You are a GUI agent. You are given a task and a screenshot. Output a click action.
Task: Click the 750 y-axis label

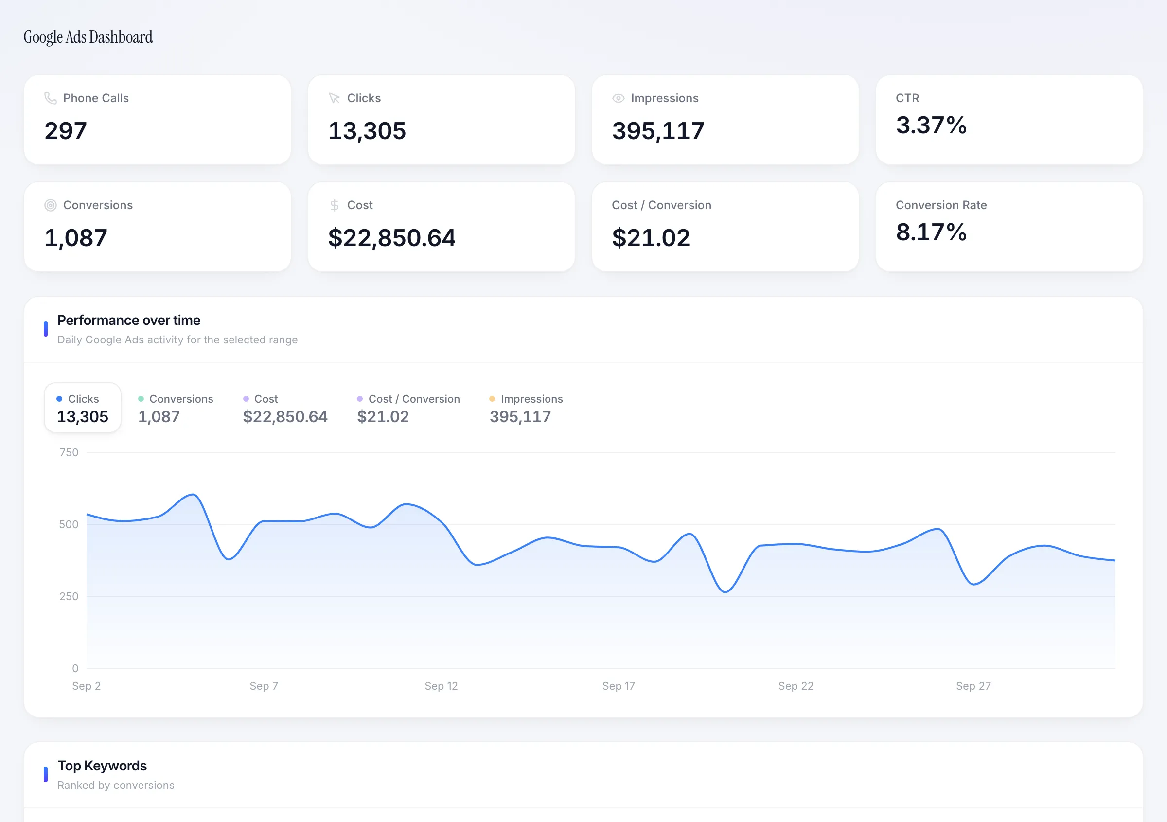69,452
